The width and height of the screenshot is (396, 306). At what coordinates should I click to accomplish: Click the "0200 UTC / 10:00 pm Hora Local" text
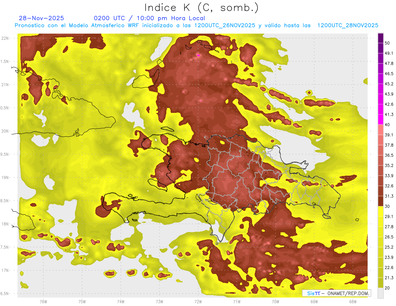point(149,18)
